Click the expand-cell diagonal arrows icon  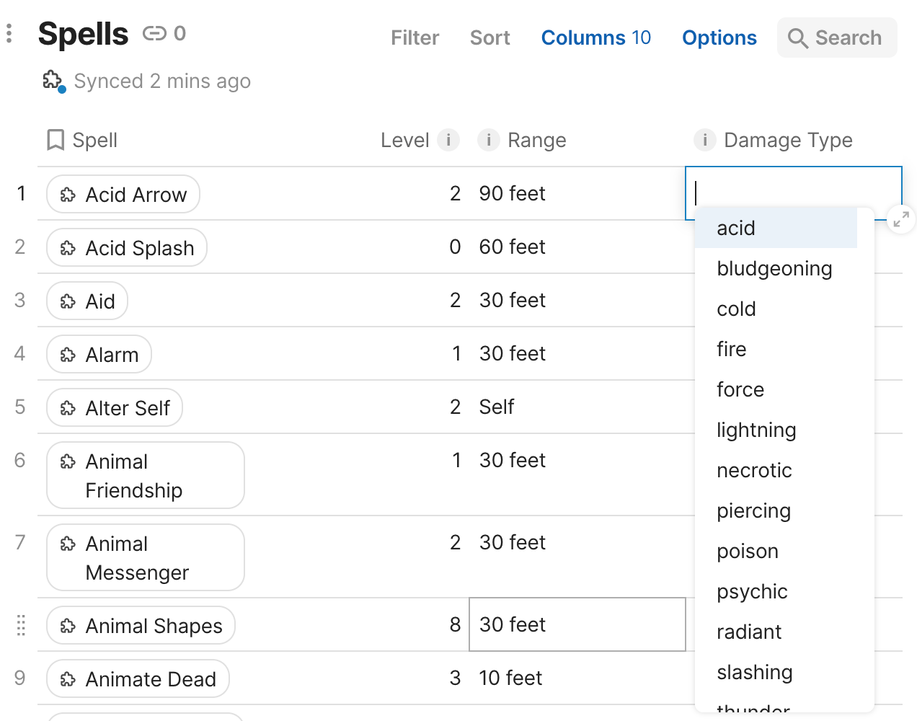coord(900,219)
